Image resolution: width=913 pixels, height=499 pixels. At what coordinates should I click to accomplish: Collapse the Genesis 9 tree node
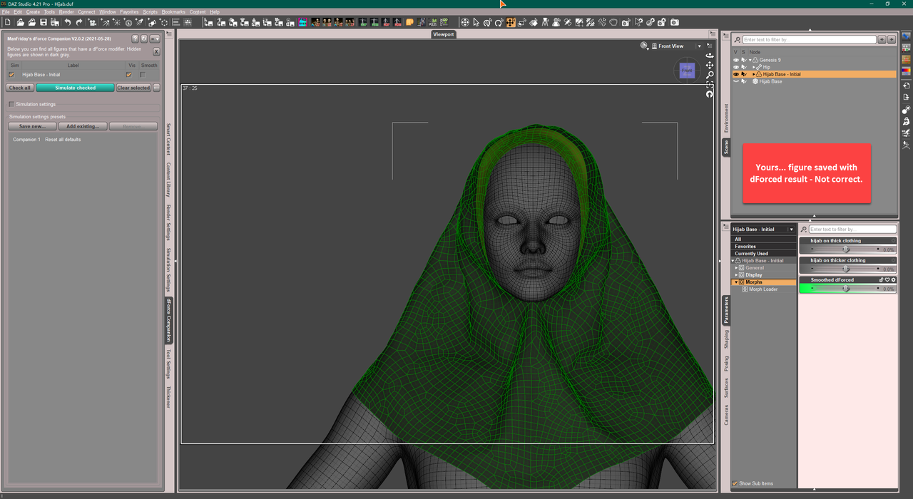pos(750,60)
